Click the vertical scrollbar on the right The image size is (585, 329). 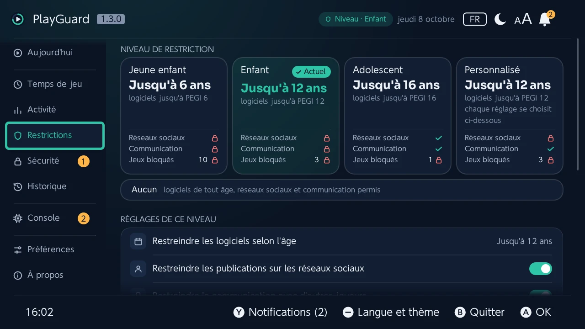[x=578, y=105]
